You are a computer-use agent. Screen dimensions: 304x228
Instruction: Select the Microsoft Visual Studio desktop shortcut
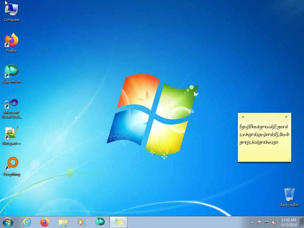[12, 109]
